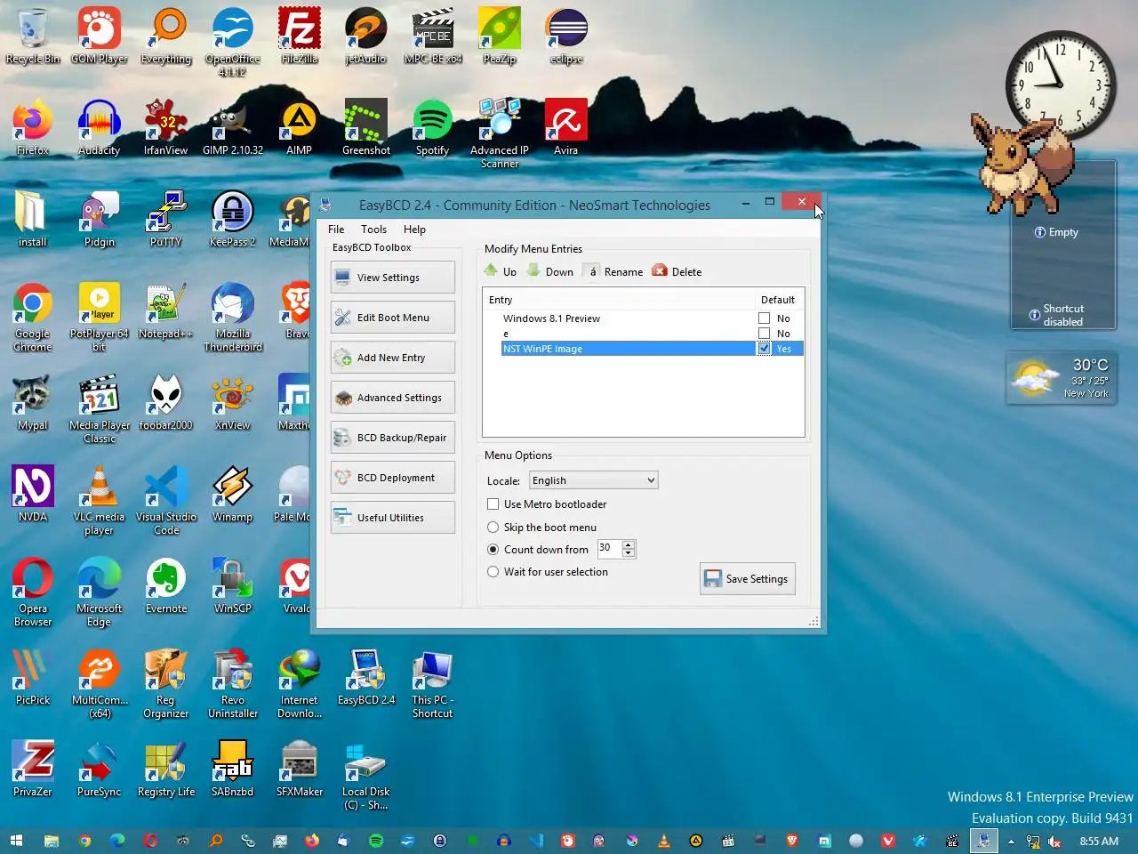Click the muted volume tray icon
The height and width of the screenshot is (854, 1138).
pos(1054,842)
